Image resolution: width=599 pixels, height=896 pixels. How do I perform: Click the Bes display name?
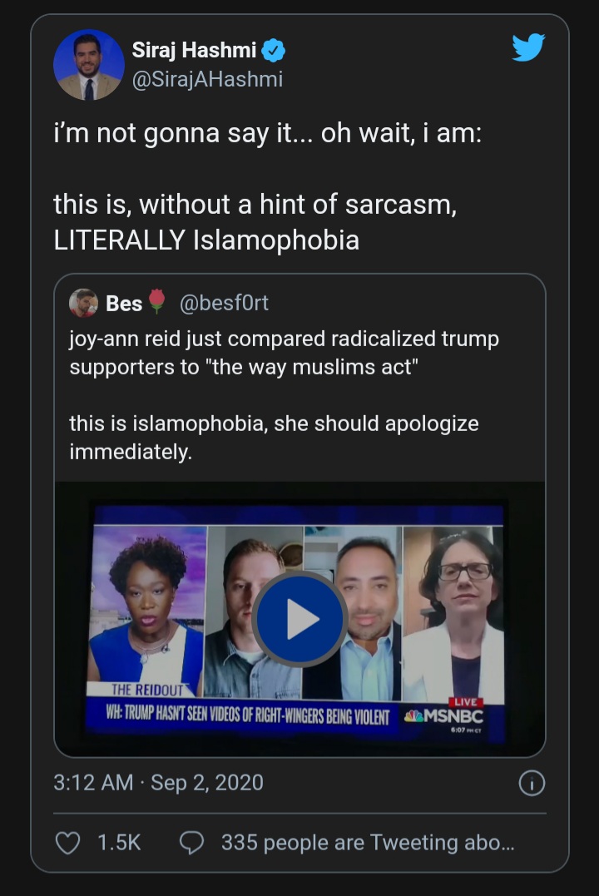124,304
